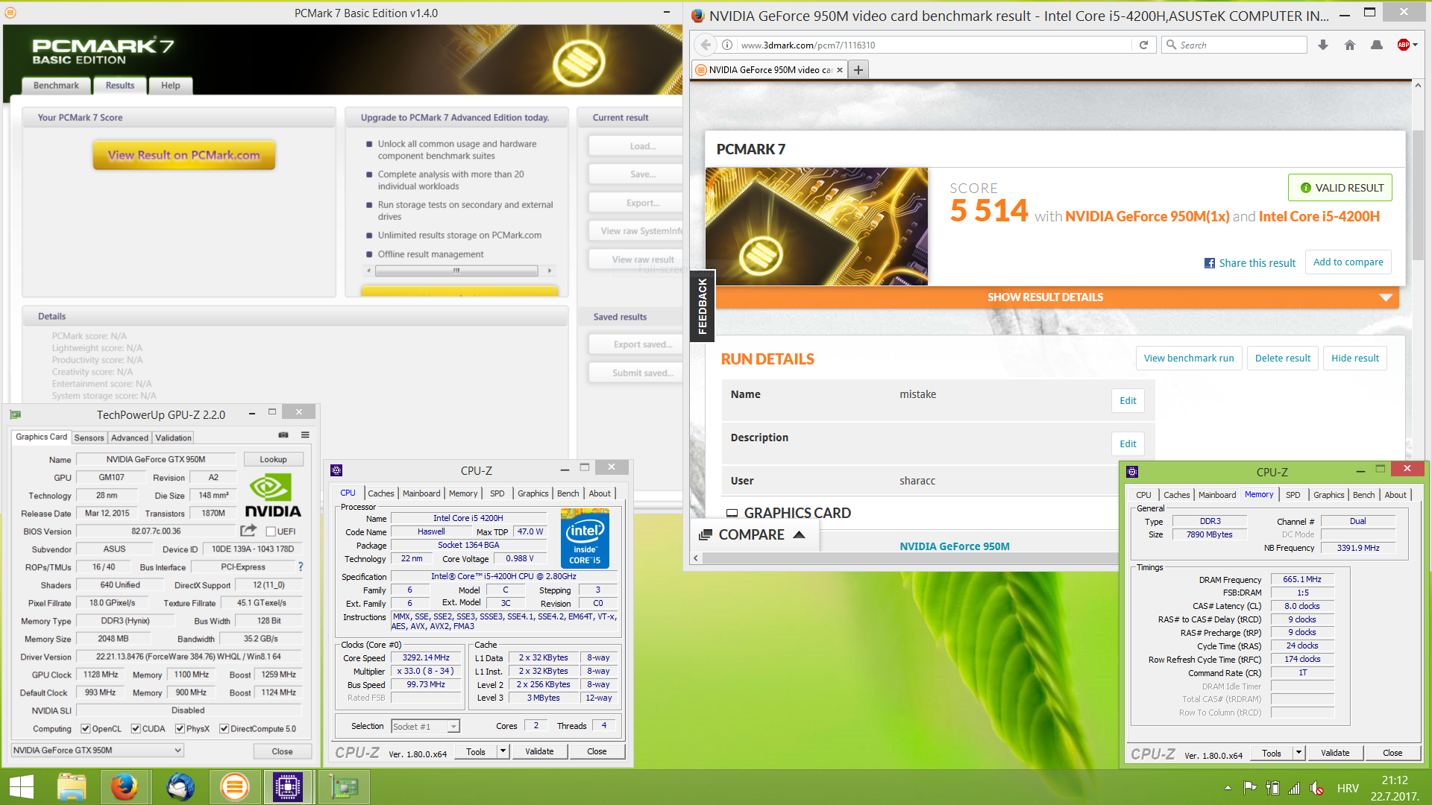Open Firefox from the taskbar

[x=125, y=787]
